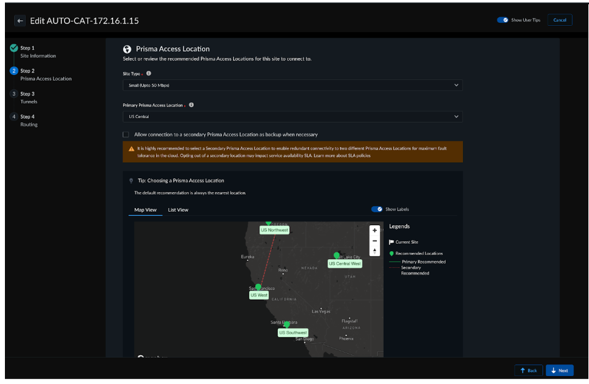
Task: Toggle the Show Labels switch
Action: (x=377, y=209)
